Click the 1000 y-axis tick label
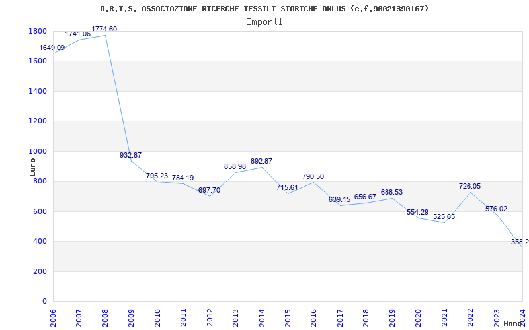The width and height of the screenshot is (529, 330). pyautogui.click(x=38, y=152)
